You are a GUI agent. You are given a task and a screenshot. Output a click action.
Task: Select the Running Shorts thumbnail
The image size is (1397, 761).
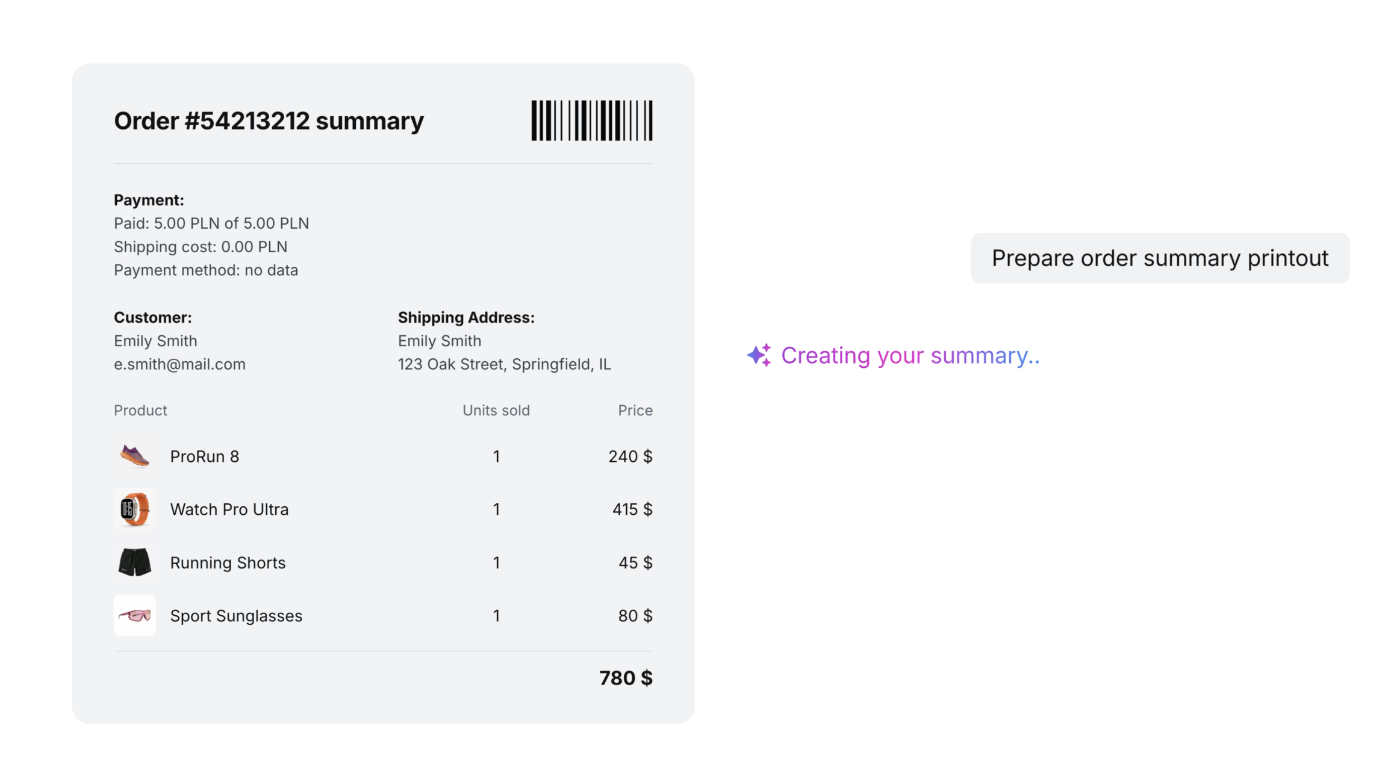(x=134, y=562)
